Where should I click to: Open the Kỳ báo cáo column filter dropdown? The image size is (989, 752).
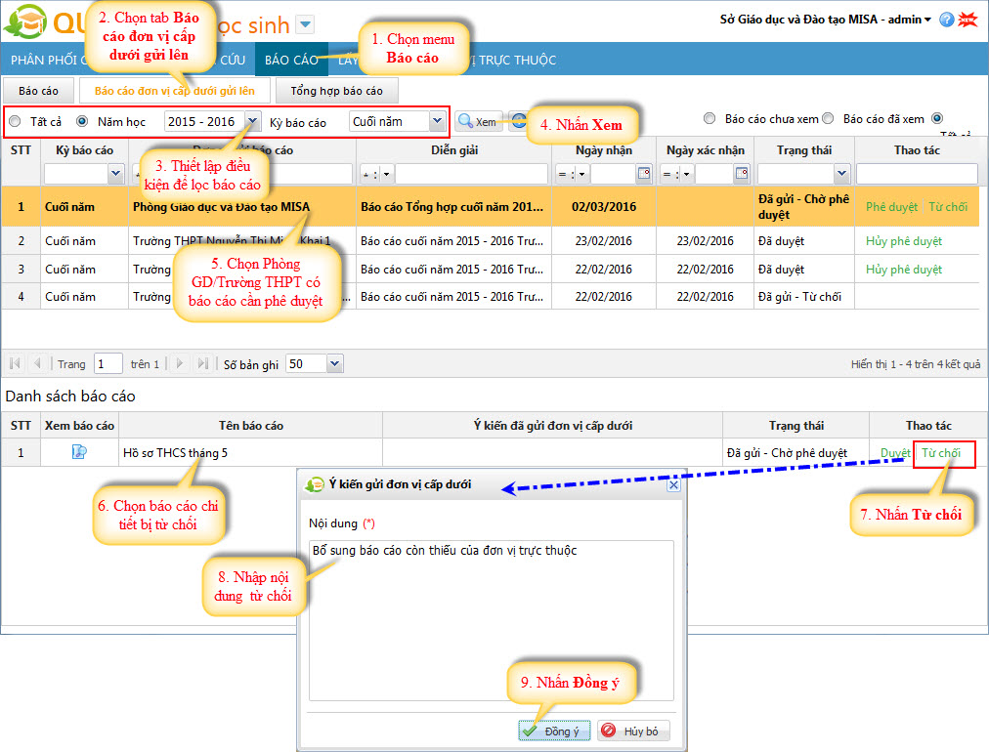115,173
